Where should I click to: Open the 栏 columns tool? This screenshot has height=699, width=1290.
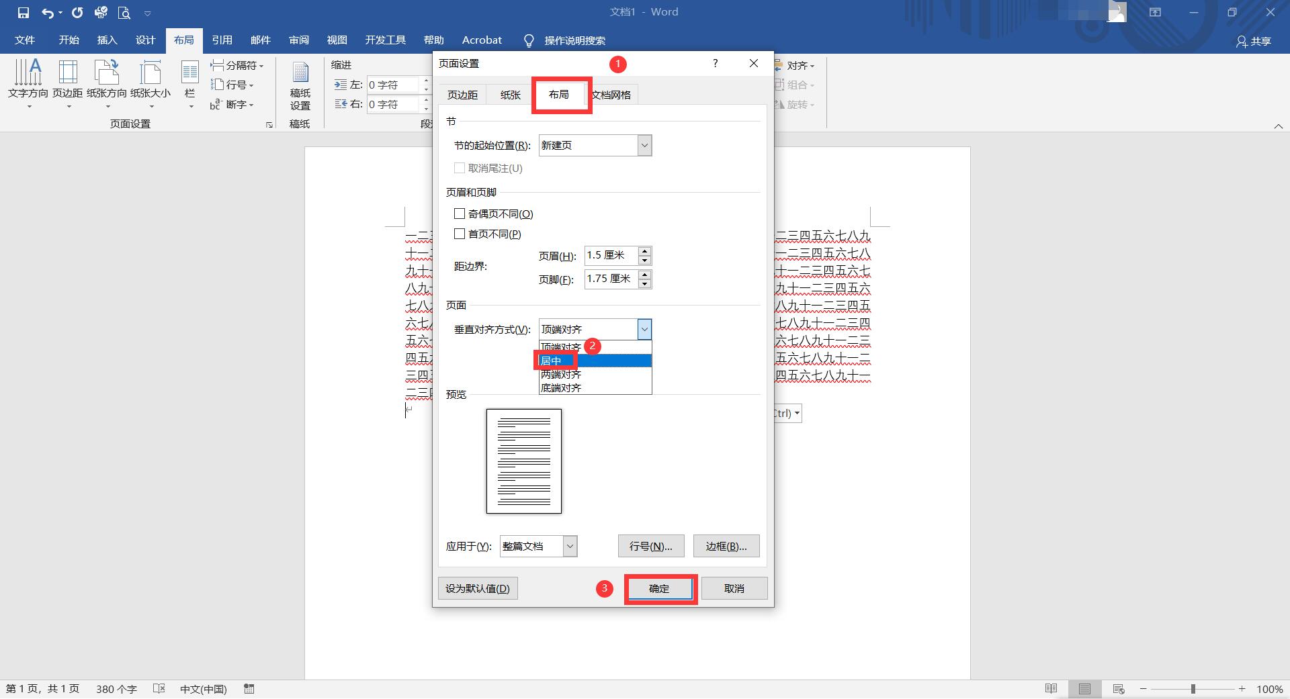click(190, 83)
